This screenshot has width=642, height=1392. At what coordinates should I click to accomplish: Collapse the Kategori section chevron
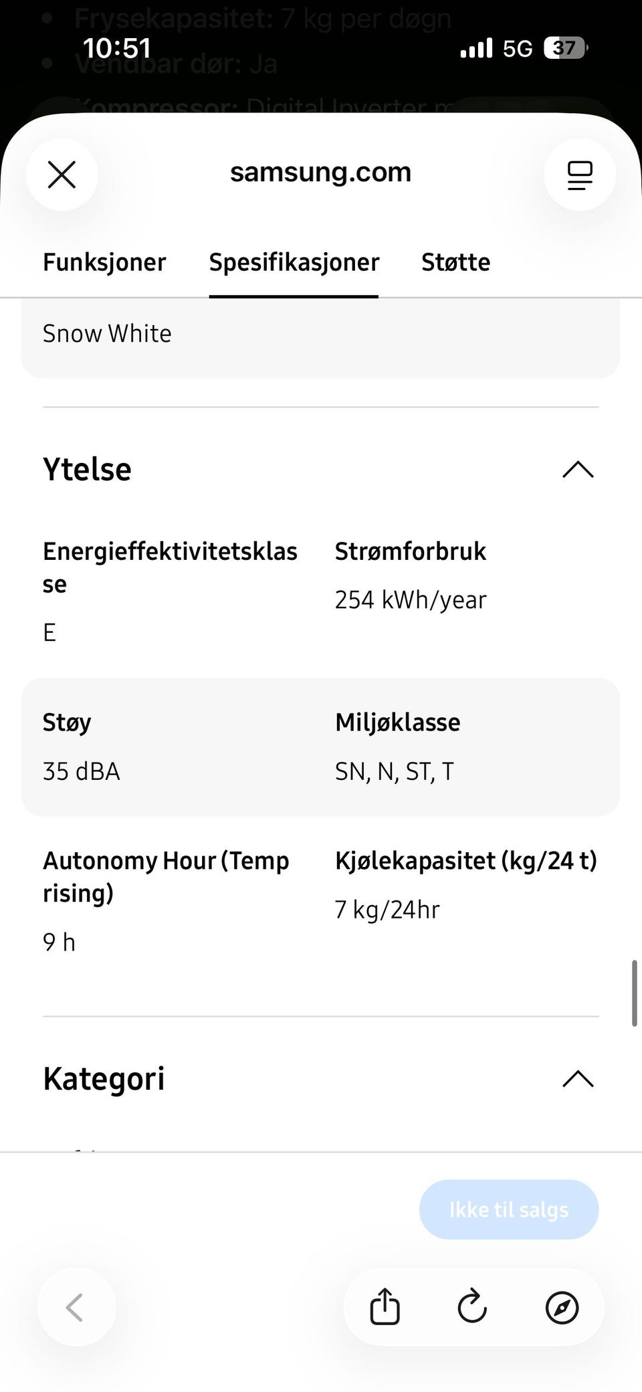click(578, 1079)
